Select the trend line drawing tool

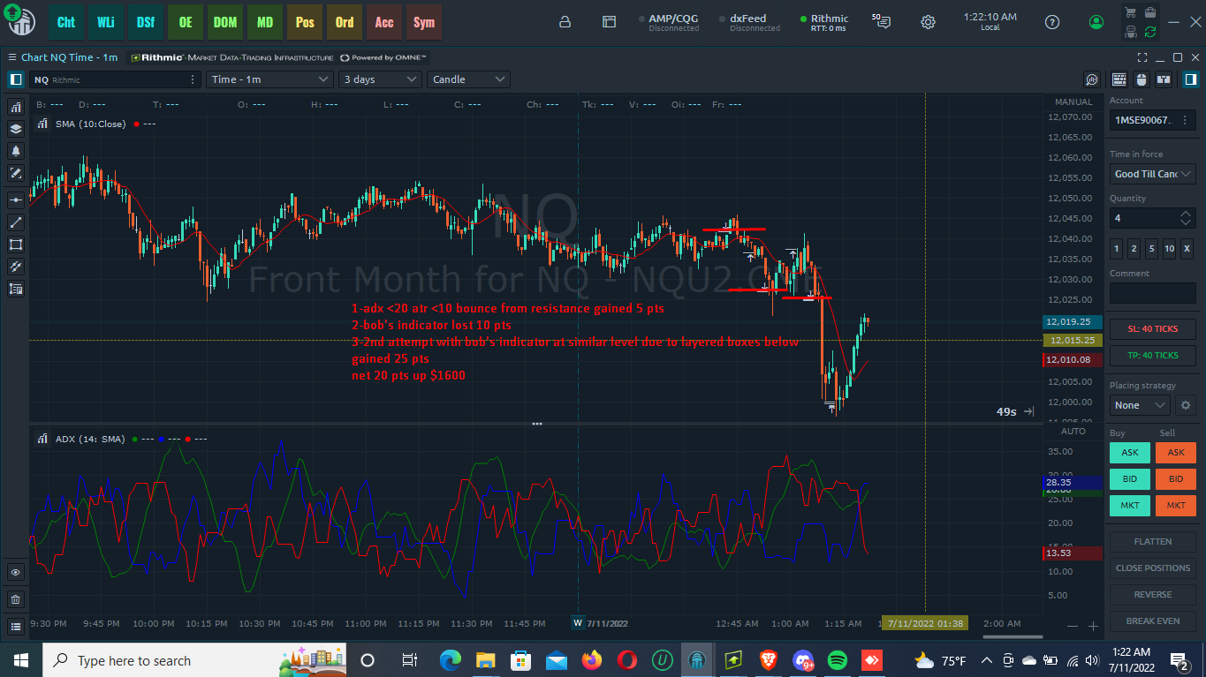pos(16,222)
